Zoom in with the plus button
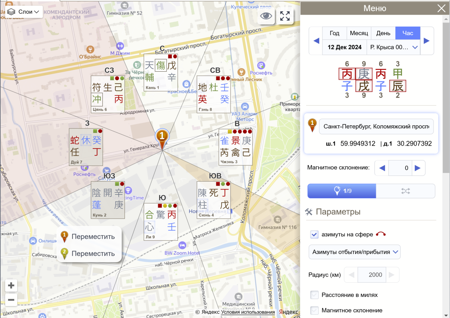 (x=11, y=286)
